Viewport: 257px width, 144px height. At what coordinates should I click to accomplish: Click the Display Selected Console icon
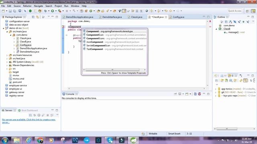tap(180, 94)
